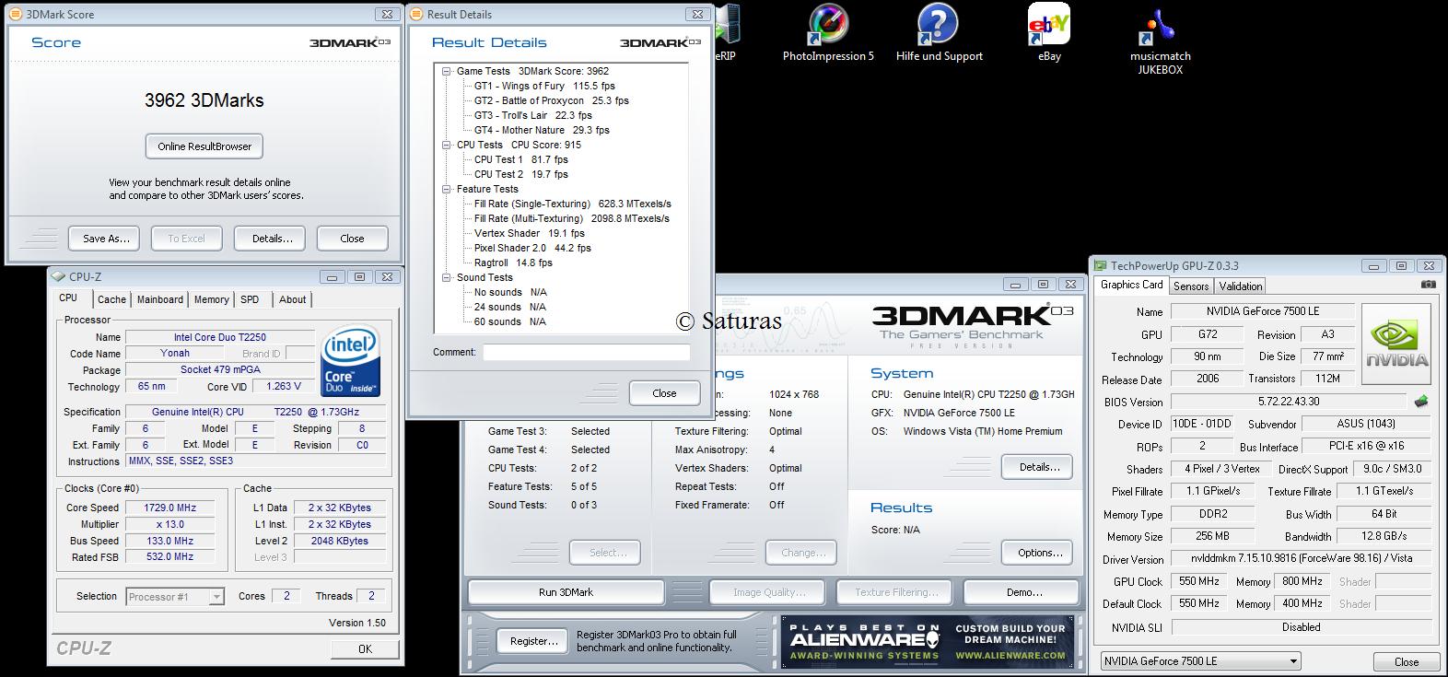
Task: Click Close button in Result Details
Action: pos(664,393)
